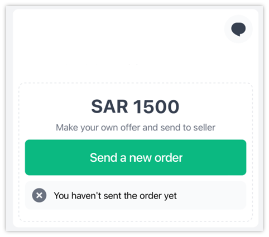The image size is (269, 237).
Task: Click the 'SAR' currency label
Action: (109, 107)
